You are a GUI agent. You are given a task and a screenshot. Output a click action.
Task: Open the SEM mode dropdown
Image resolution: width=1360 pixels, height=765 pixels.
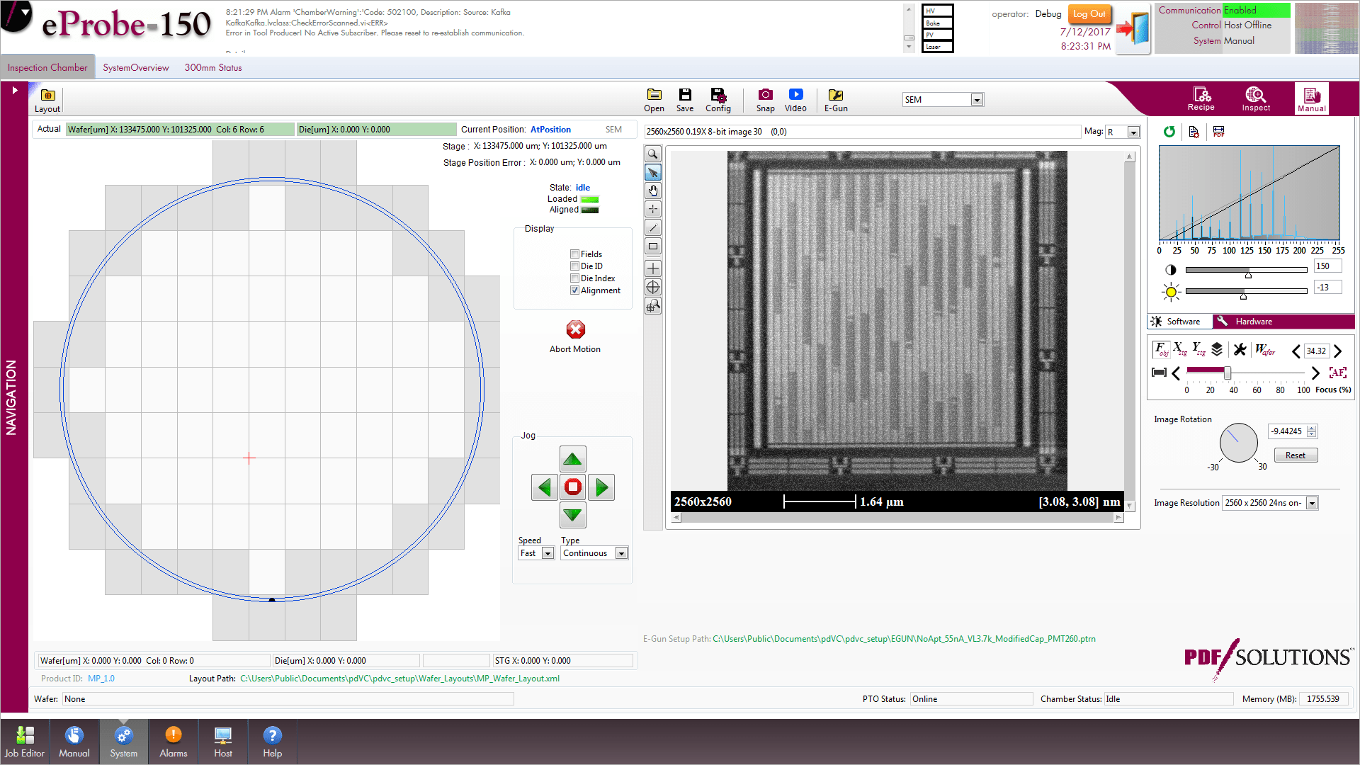pos(977,99)
